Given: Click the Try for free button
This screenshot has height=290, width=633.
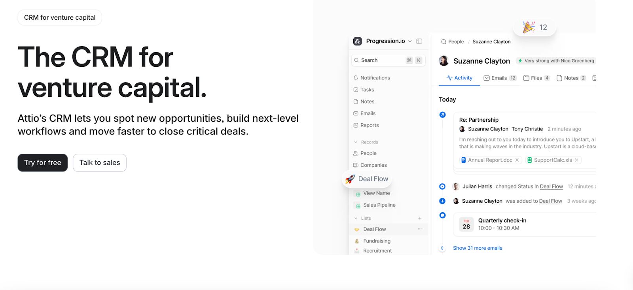Looking at the screenshot, I should point(43,163).
